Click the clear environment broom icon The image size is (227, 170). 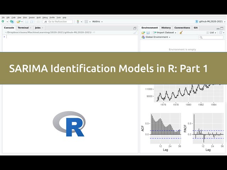(x=181, y=33)
